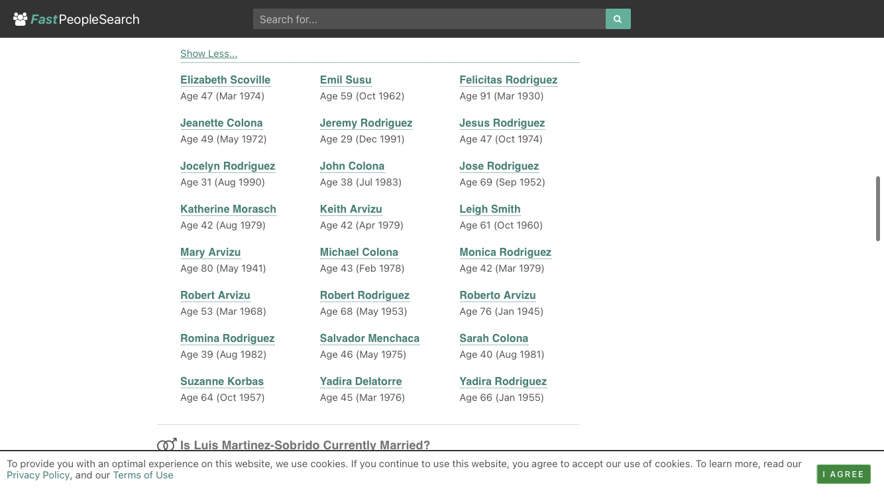Collapse the list via Show Less

[x=209, y=54]
